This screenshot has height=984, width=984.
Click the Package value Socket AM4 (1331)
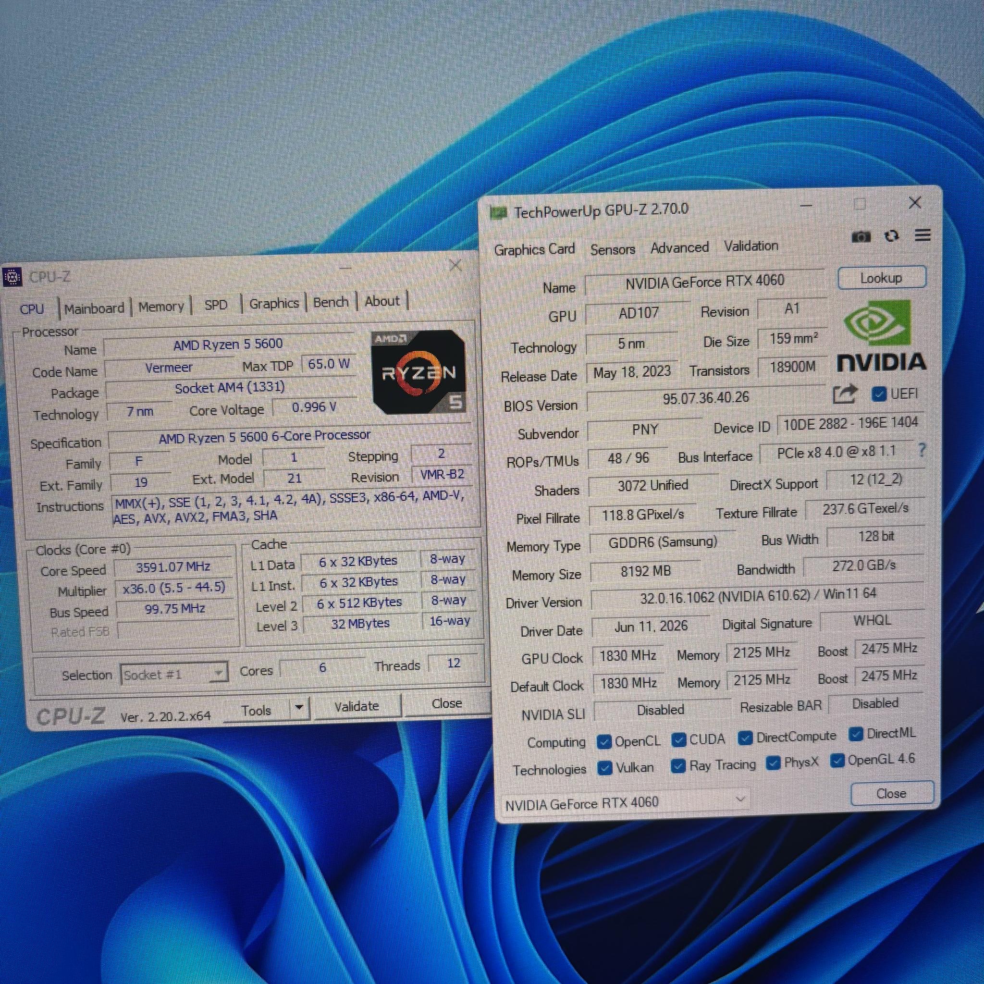coord(230,388)
